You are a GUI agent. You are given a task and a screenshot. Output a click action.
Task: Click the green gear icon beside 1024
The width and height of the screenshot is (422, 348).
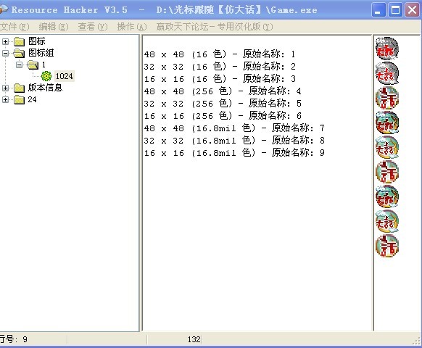click(x=46, y=76)
